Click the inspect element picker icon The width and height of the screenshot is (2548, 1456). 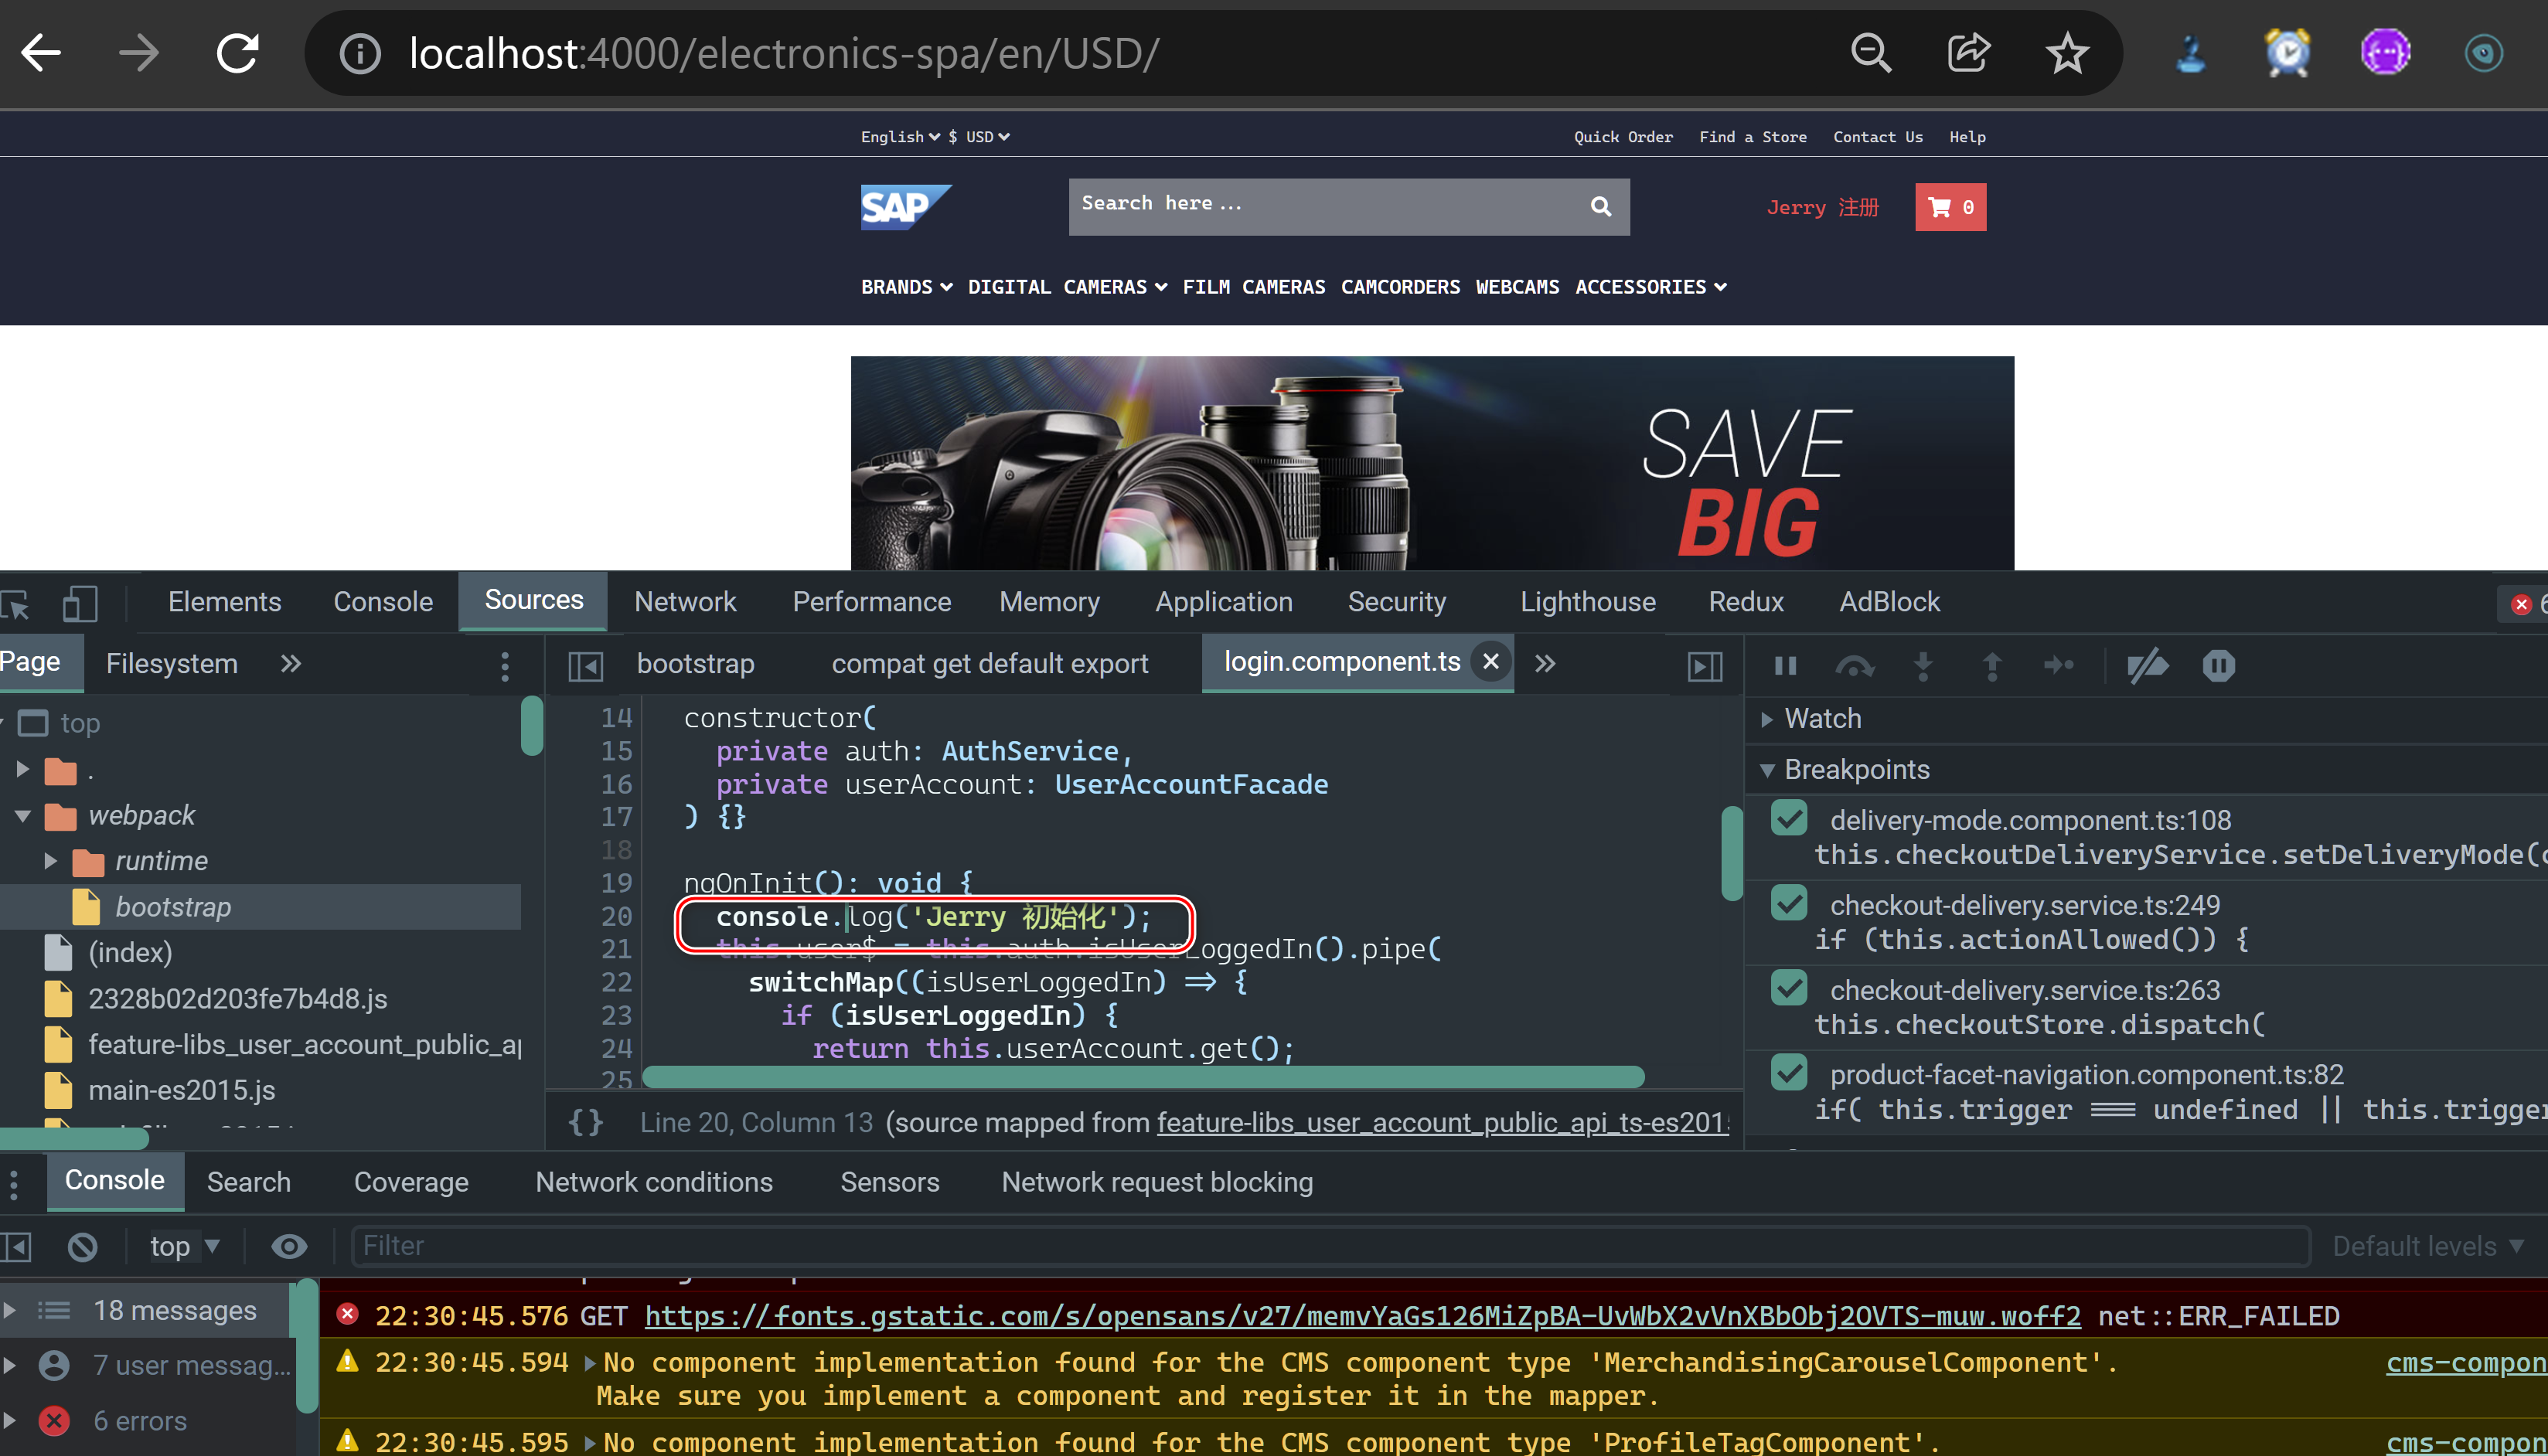coord(17,603)
